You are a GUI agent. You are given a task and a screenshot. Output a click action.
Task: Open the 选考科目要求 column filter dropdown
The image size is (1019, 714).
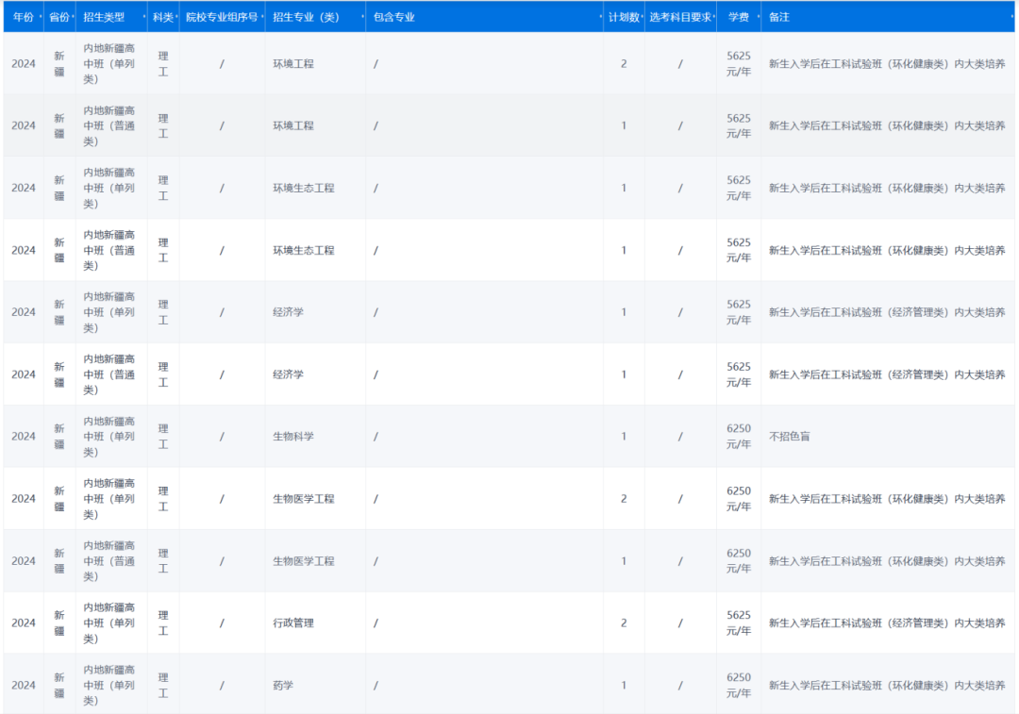coord(713,18)
